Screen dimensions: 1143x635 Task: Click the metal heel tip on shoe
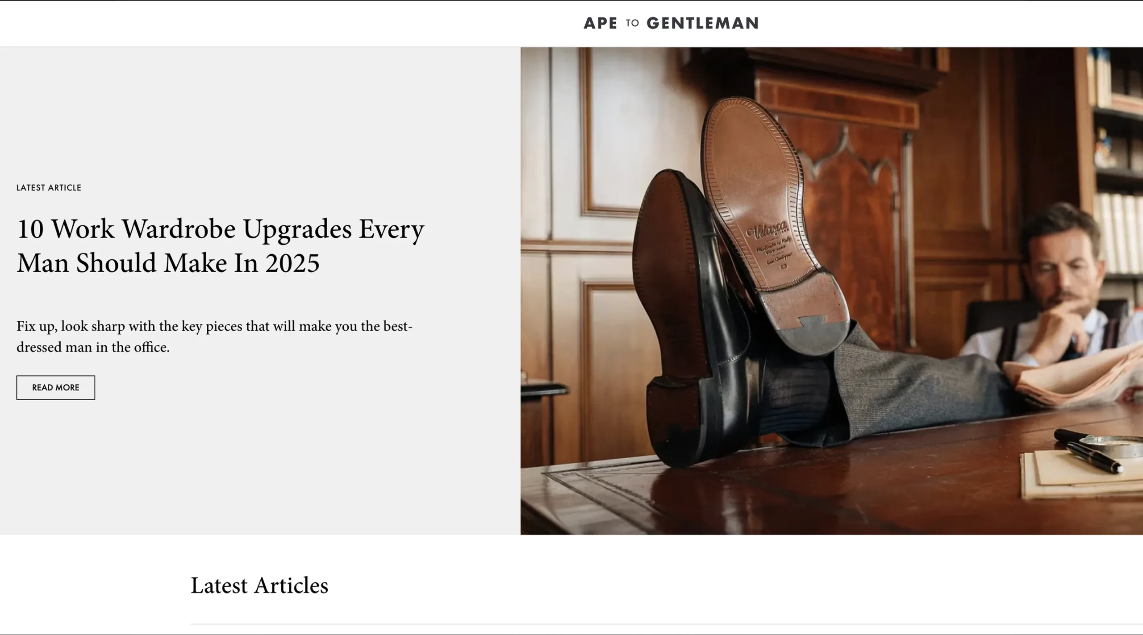[811, 335]
